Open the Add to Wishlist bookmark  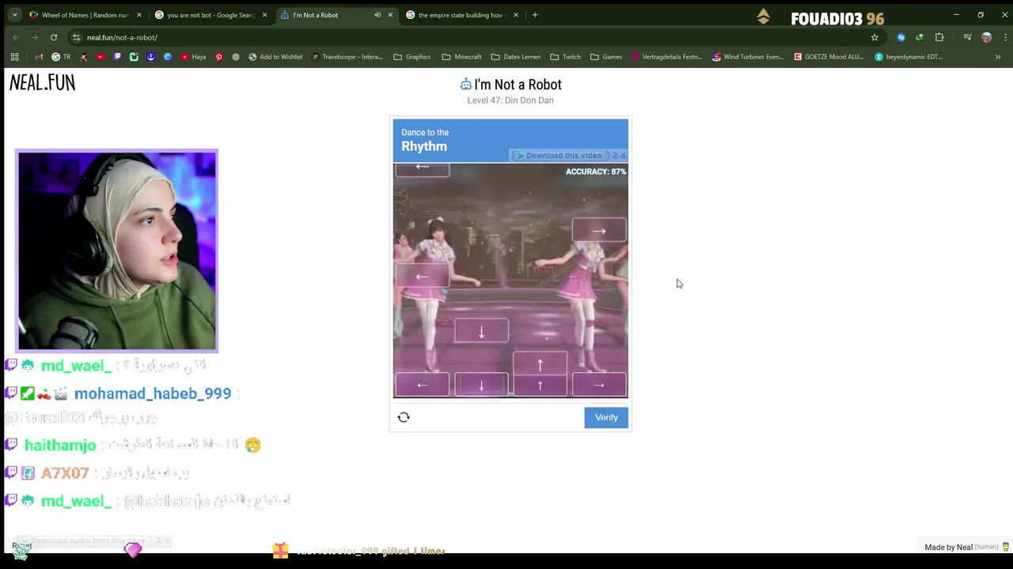275,57
